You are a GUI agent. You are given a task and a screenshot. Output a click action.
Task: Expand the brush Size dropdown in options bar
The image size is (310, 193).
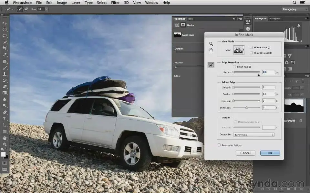[x=46, y=9]
